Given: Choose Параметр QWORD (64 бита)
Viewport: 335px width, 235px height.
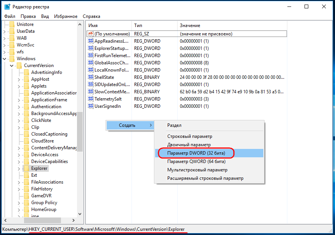Looking at the screenshot, I should tap(209, 161).
